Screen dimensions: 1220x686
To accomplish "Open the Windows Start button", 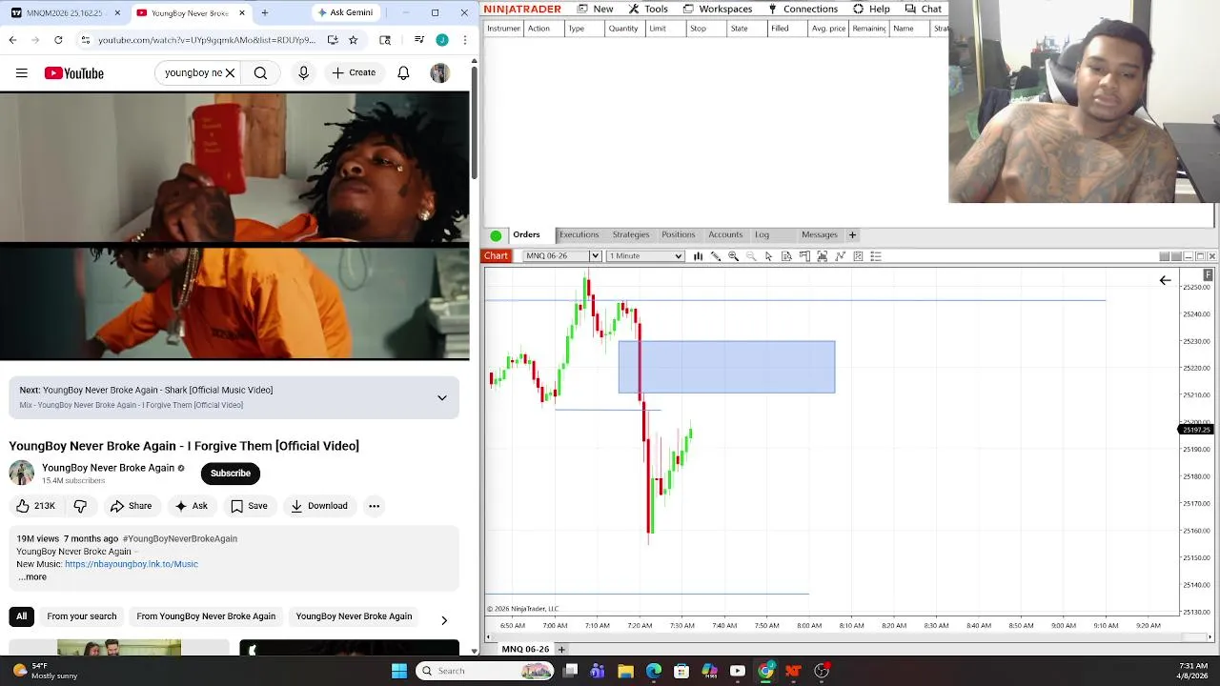I will tap(399, 671).
